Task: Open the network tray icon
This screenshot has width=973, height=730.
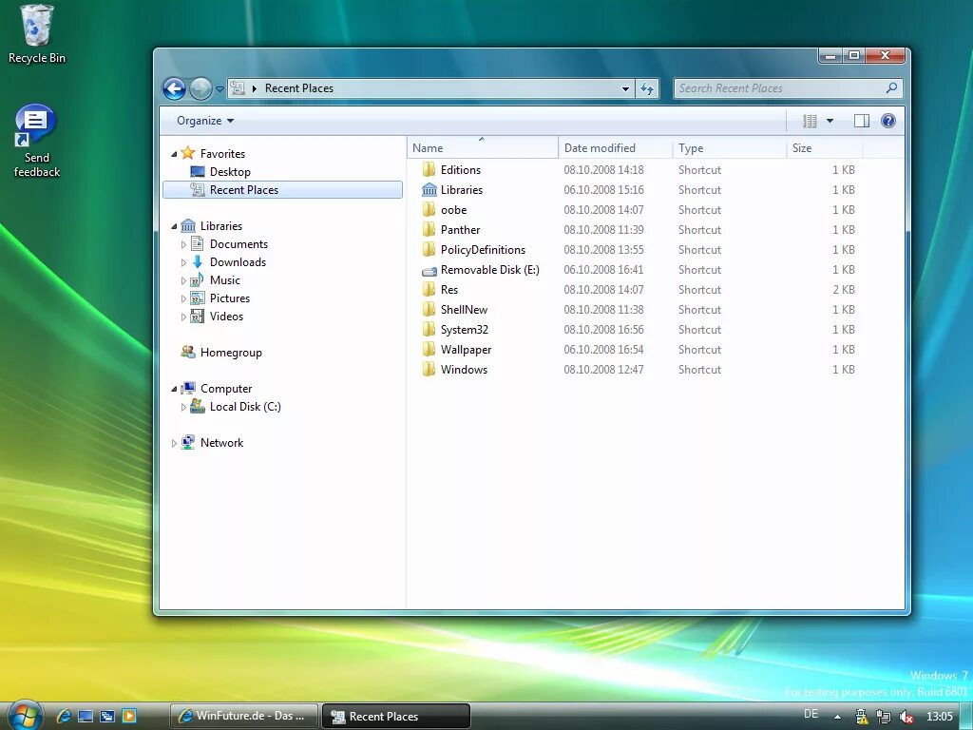Action: tap(884, 717)
